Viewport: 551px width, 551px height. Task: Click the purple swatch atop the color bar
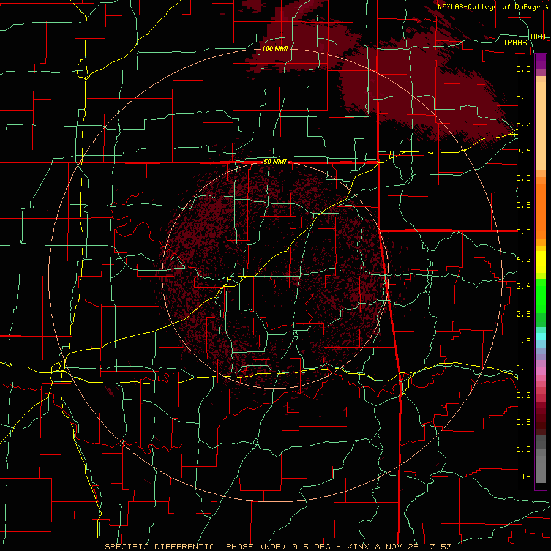pyautogui.click(x=541, y=61)
